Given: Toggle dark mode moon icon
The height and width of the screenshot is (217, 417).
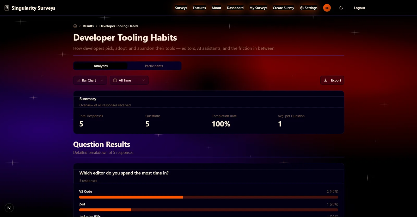Looking at the screenshot, I should pyautogui.click(x=341, y=8).
